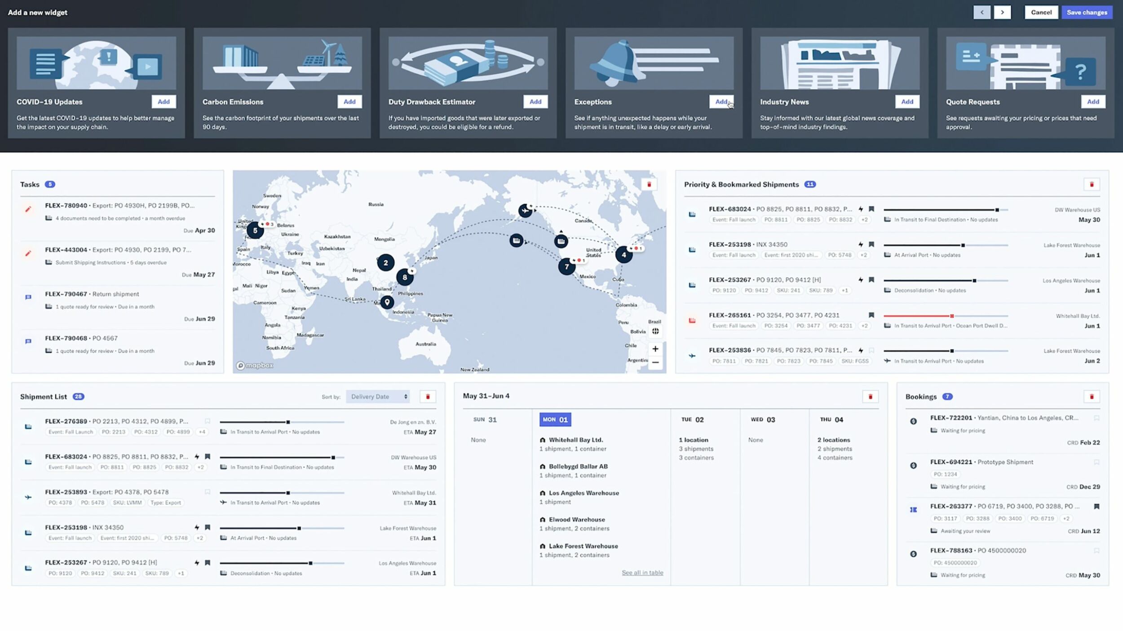Click the trash icon on the Shipment List widget
This screenshot has height=631, width=1123.
click(428, 397)
